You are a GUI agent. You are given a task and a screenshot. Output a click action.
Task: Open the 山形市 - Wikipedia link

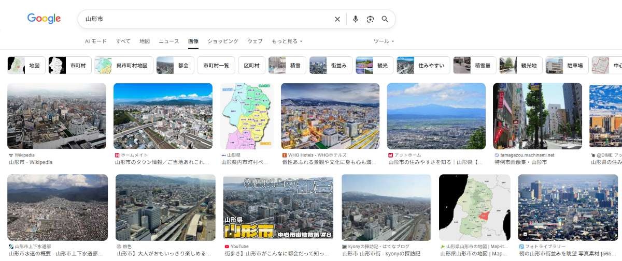pyautogui.click(x=31, y=162)
